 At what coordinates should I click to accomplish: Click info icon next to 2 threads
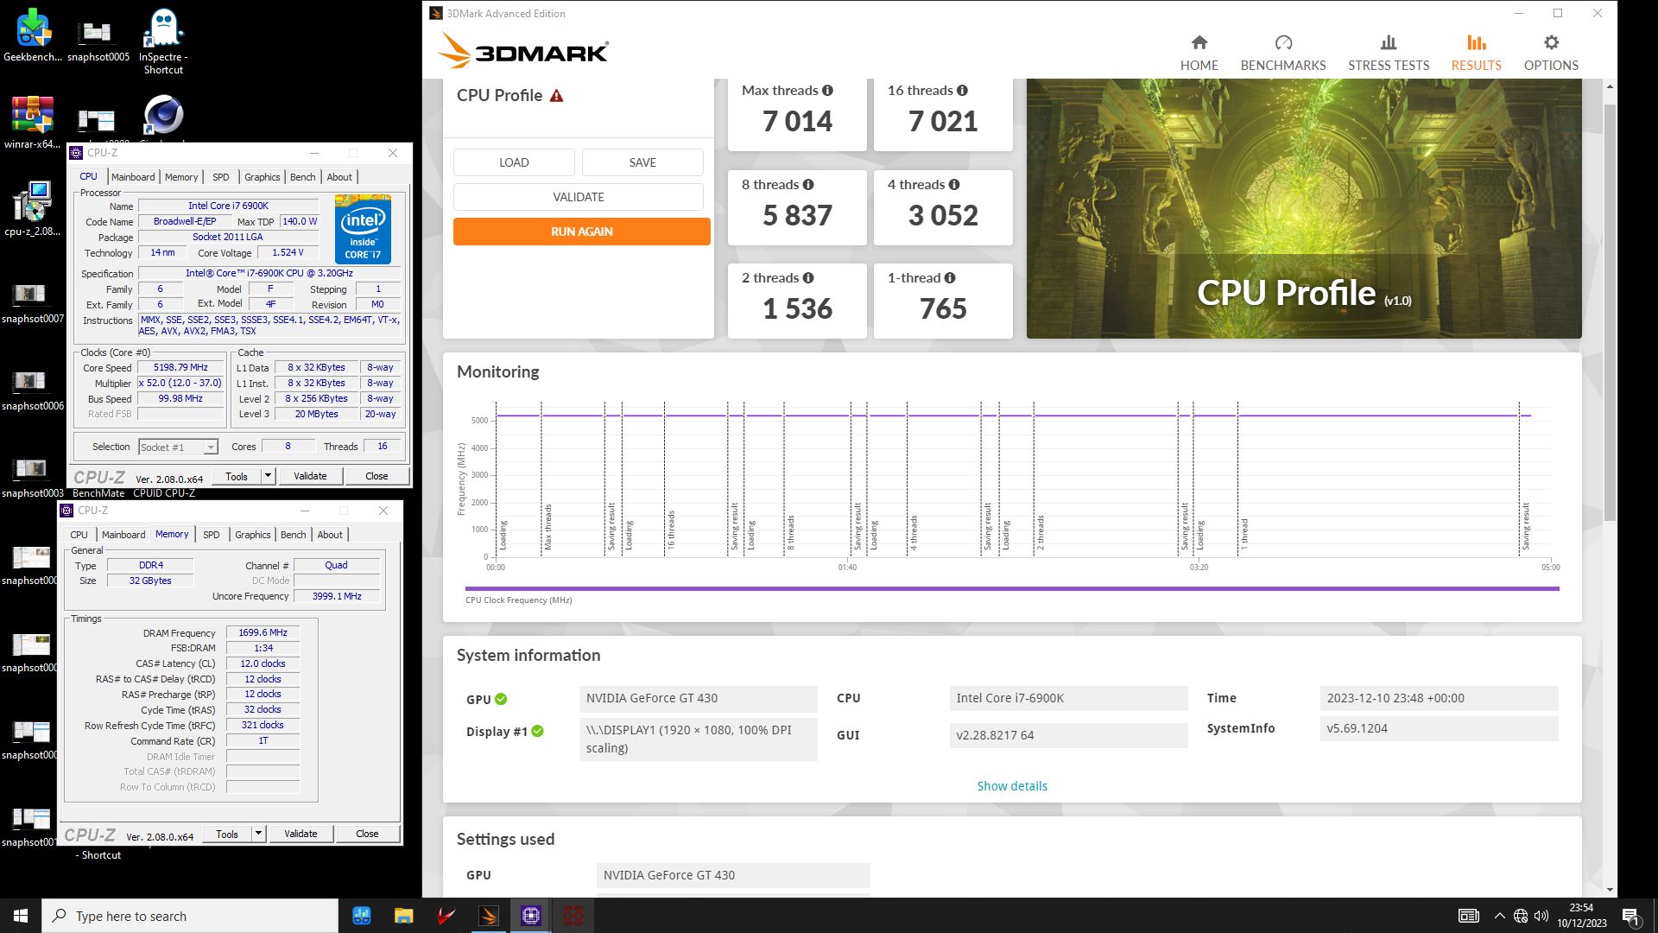[808, 278]
